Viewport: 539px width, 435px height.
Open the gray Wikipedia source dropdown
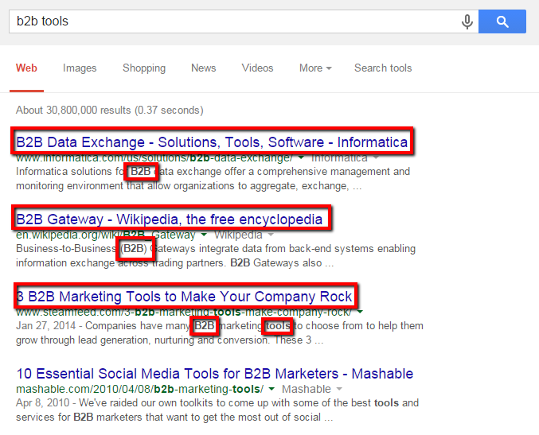pos(244,235)
